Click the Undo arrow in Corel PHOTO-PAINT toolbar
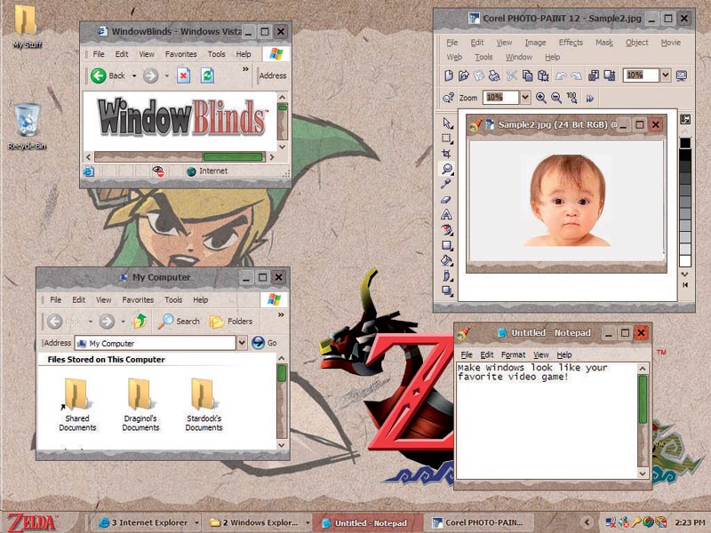 [x=561, y=76]
